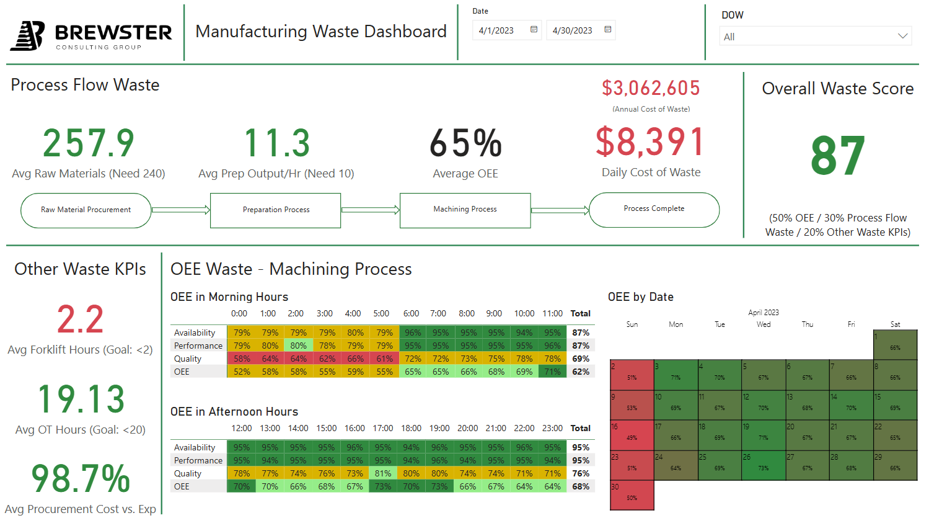Select the Preparation Process flow node
This screenshot has width=929, height=518.
[x=275, y=210]
